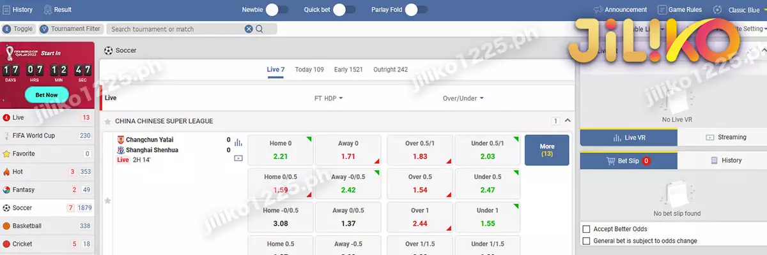The height and width of the screenshot is (255, 767).
Task: Open the FT HDP dropdown
Action: (329, 98)
